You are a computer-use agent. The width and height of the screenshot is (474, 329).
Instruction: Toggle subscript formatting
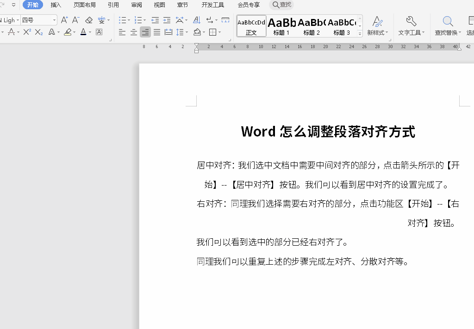click(x=37, y=32)
